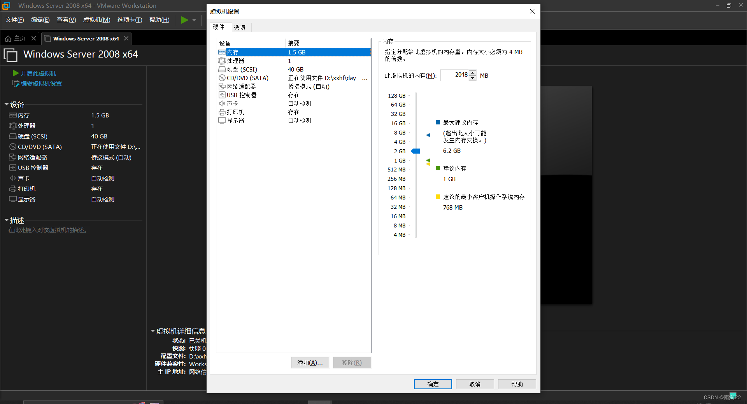Click USB controller icon in main window list
747x404 pixels.
pyautogui.click(x=12, y=168)
